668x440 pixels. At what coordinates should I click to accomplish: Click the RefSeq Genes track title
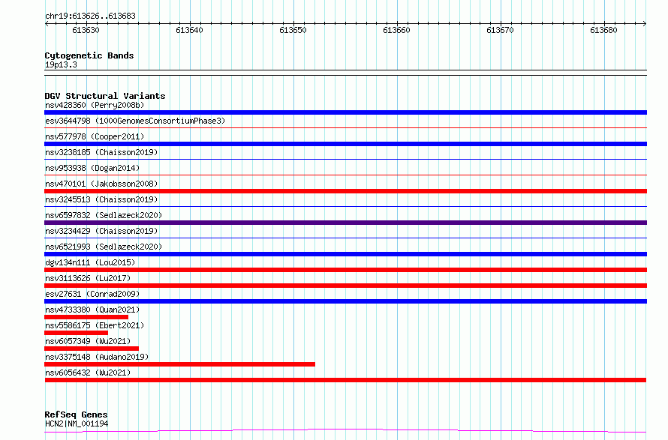76,415
